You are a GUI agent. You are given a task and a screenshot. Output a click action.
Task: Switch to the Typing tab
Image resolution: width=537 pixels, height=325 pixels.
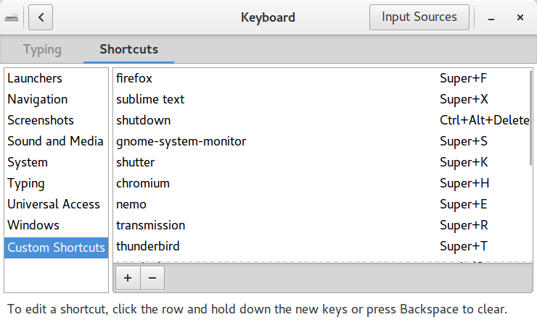(x=43, y=49)
